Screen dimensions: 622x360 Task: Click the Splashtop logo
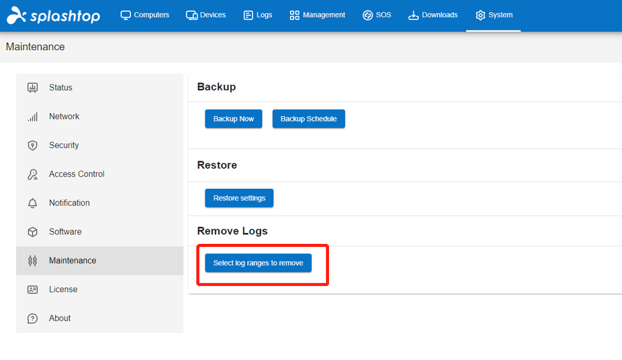54,15
